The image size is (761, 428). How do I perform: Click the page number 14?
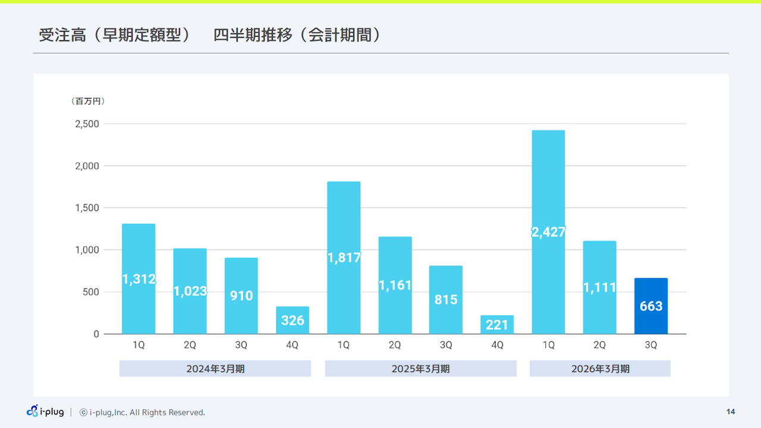pyautogui.click(x=729, y=411)
